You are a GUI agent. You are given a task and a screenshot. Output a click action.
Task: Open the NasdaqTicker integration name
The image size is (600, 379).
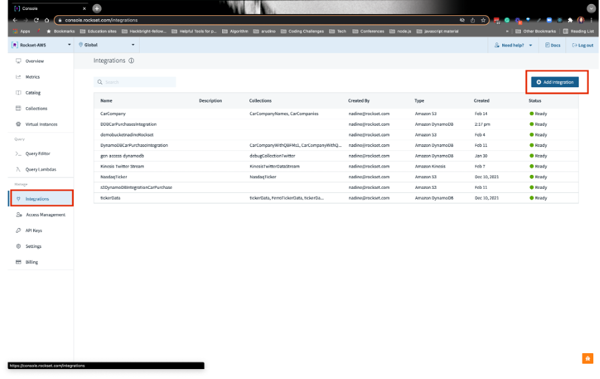click(114, 177)
